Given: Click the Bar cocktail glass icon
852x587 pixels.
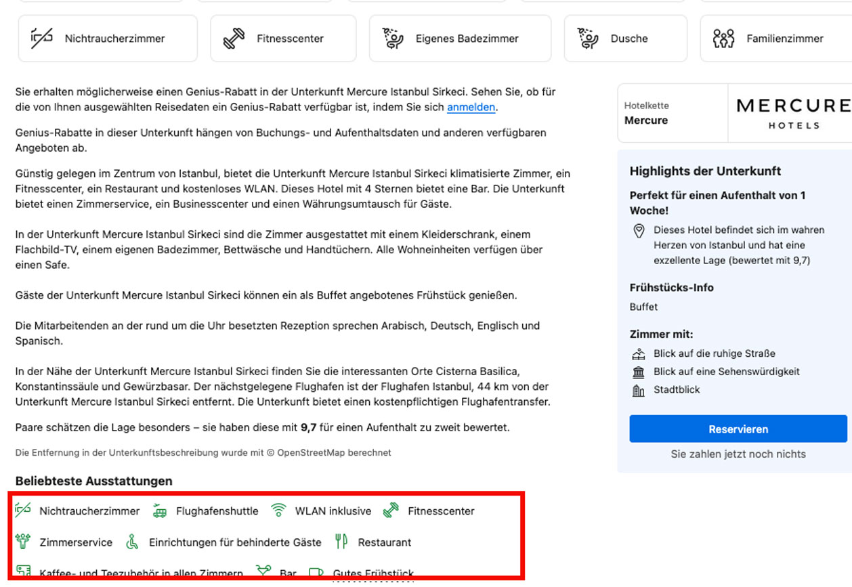Looking at the screenshot, I should (263, 572).
